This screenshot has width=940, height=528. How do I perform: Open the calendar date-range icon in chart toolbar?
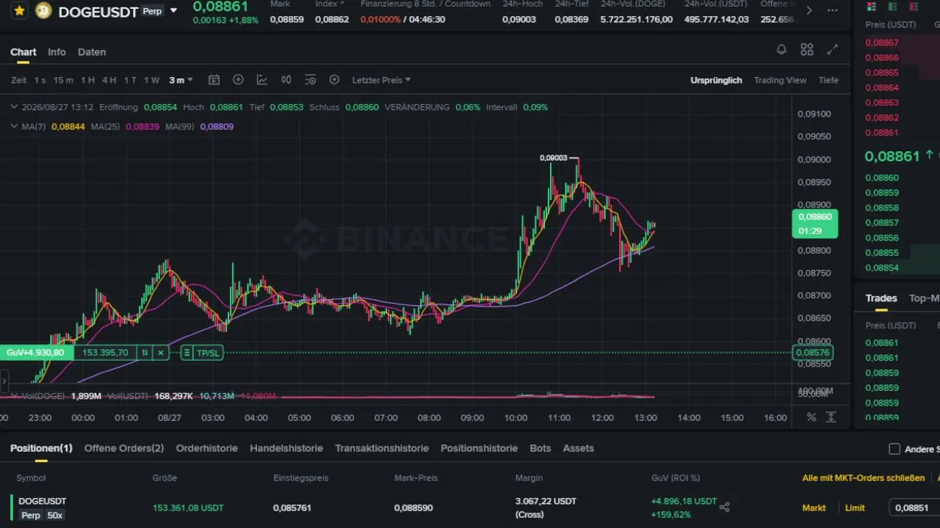(x=214, y=80)
